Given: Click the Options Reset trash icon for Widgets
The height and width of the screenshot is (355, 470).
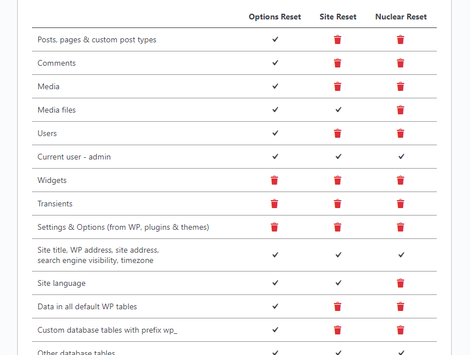Looking at the screenshot, I should (274, 180).
